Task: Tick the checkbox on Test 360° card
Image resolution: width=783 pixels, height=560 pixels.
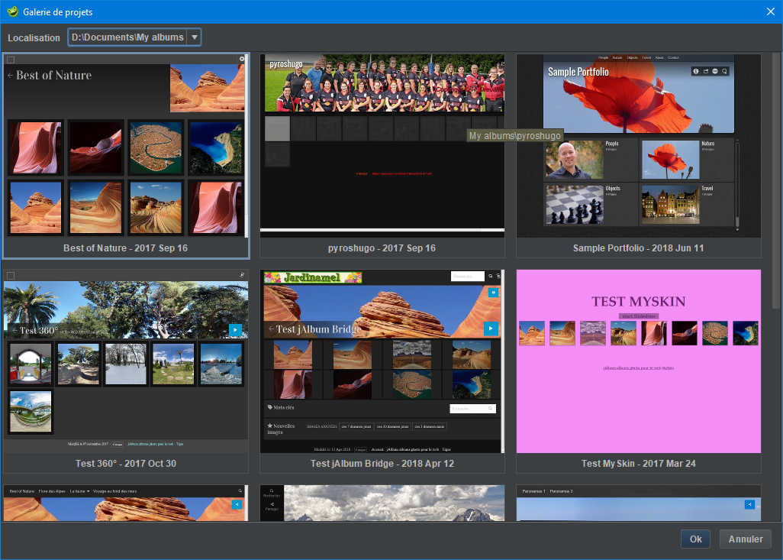Action: click(11, 276)
